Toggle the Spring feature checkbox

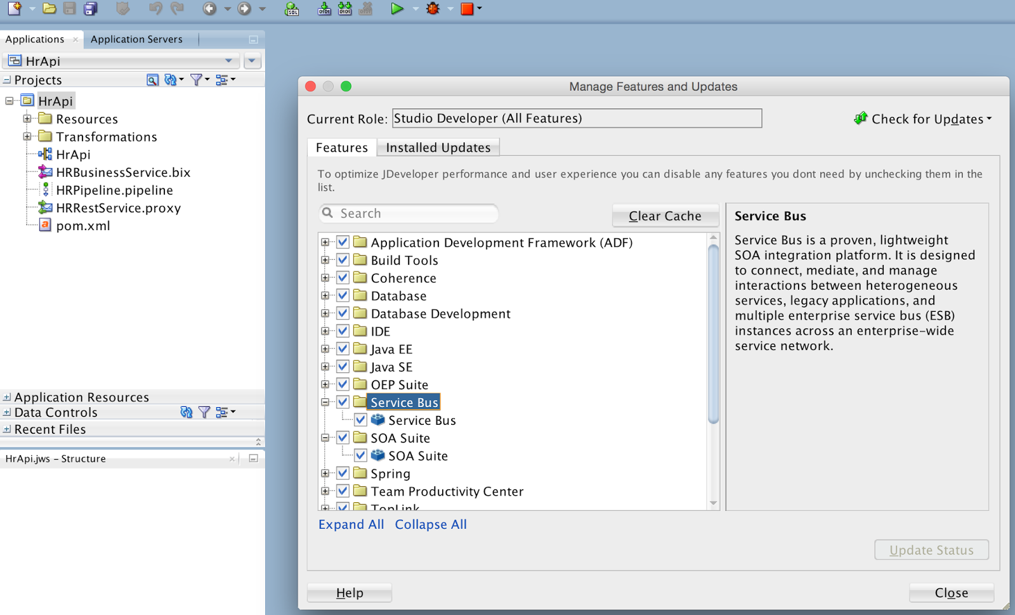(x=343, y=473)
